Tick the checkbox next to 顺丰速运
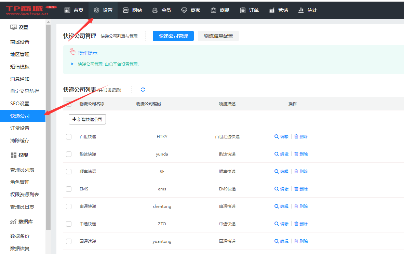 point(68,171)
